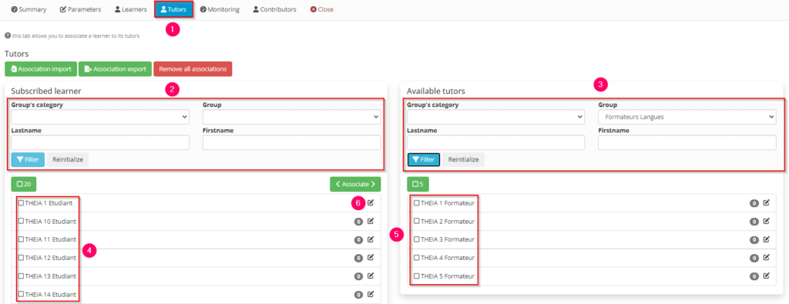The width and height of the screenshot is (789, 304).
Task: Click Association import button
Action: (41, 68)
